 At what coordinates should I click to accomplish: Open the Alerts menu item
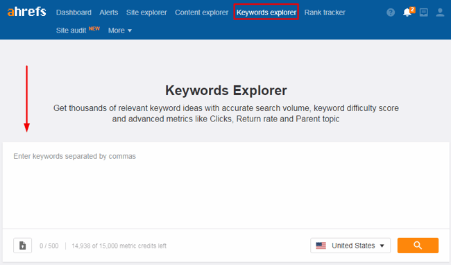point(109,12)
